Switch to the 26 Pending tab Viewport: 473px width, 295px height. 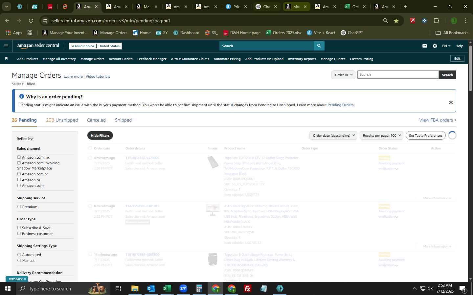[24, 120]
